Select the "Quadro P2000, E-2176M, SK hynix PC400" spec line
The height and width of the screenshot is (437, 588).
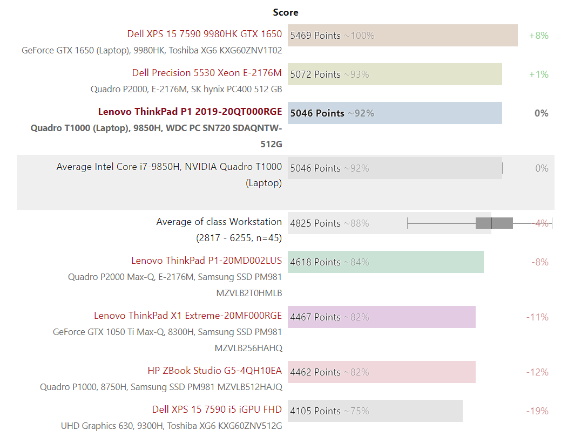186,89
